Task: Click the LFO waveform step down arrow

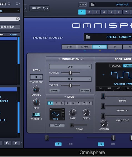Action: [x=63, y=115]
